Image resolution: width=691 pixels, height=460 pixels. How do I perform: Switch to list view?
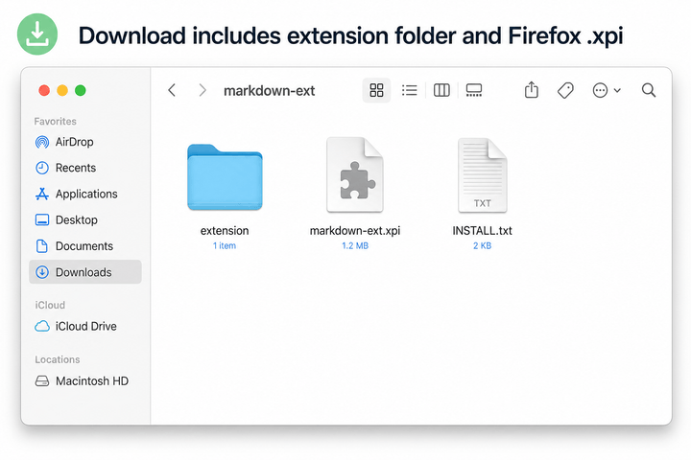tap(410, 90)
